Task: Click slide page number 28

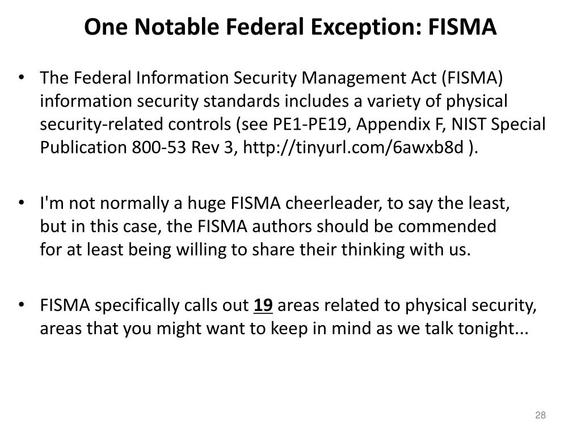Action: click(x=540, y=415)
